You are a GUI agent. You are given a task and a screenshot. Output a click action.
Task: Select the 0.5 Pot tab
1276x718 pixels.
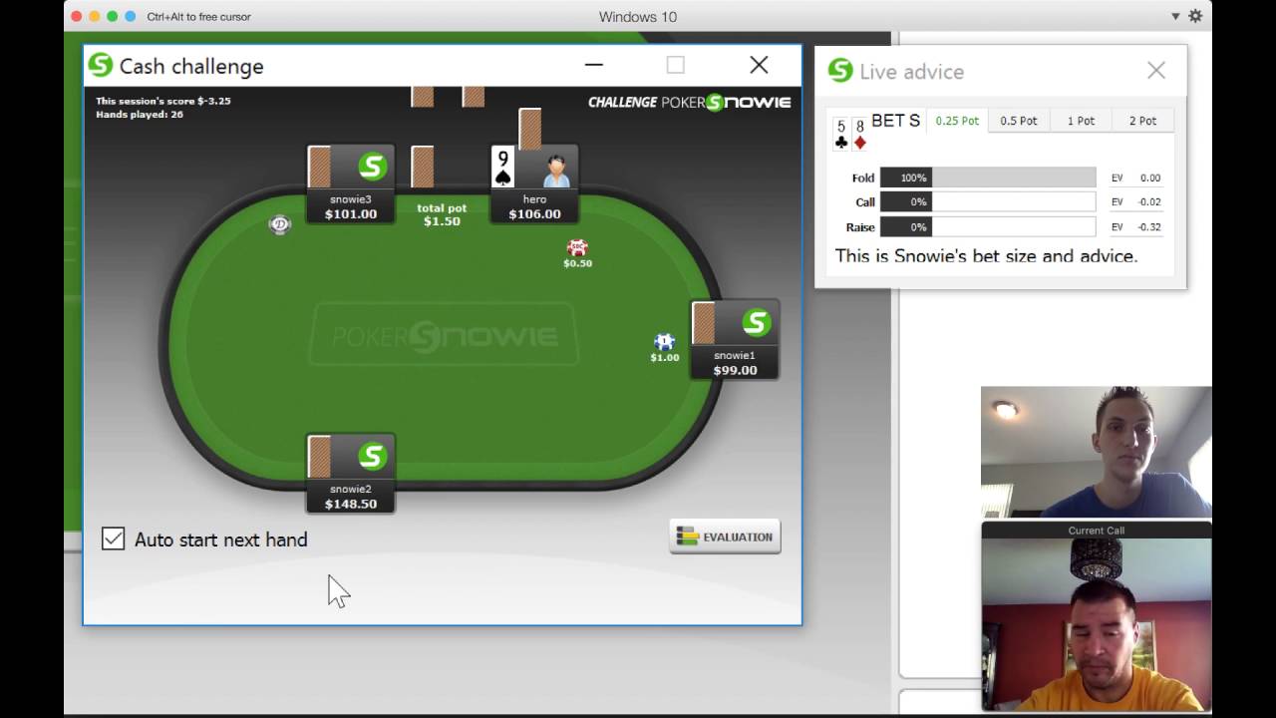[x=1019, y=121]
